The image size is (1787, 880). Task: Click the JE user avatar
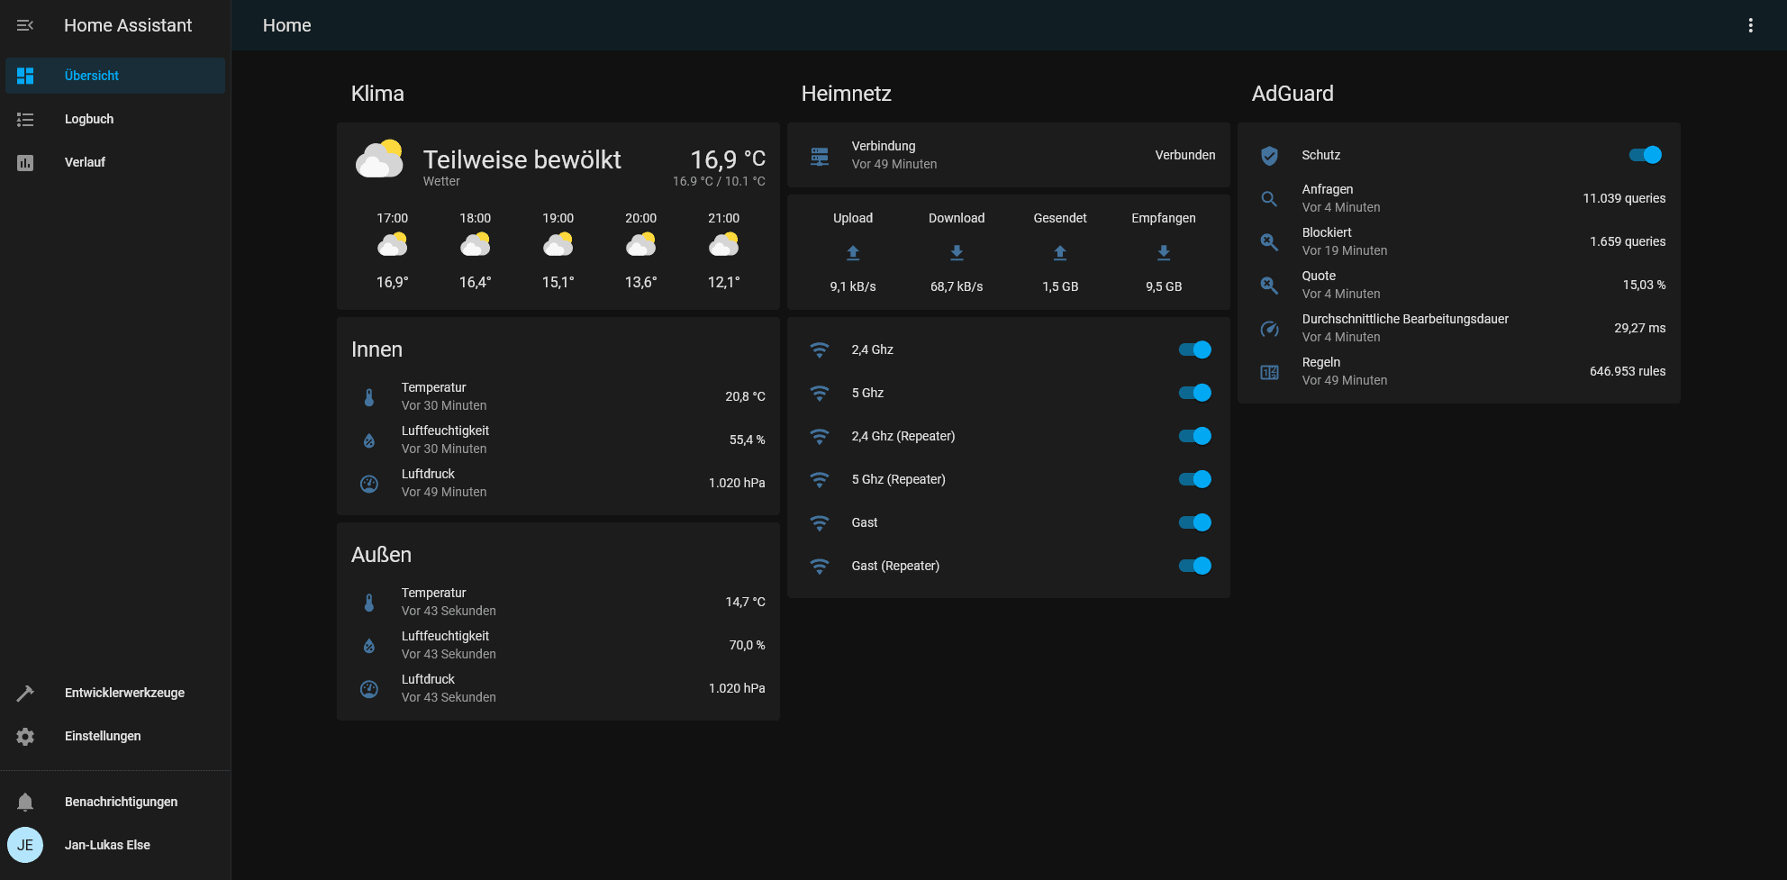[x=25, y=845]
